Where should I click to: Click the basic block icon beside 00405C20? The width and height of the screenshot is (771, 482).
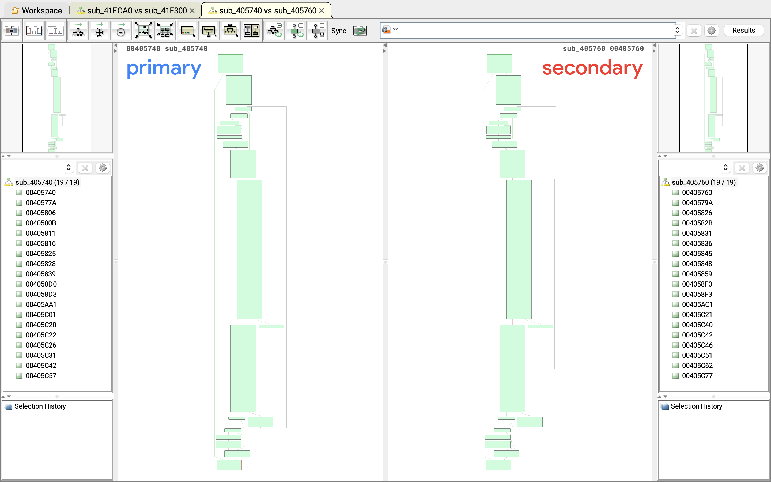click(20, 325)
